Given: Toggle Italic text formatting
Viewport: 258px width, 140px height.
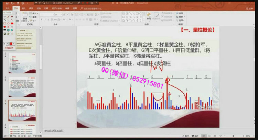Looking at the screenshot, I should 45,20.
